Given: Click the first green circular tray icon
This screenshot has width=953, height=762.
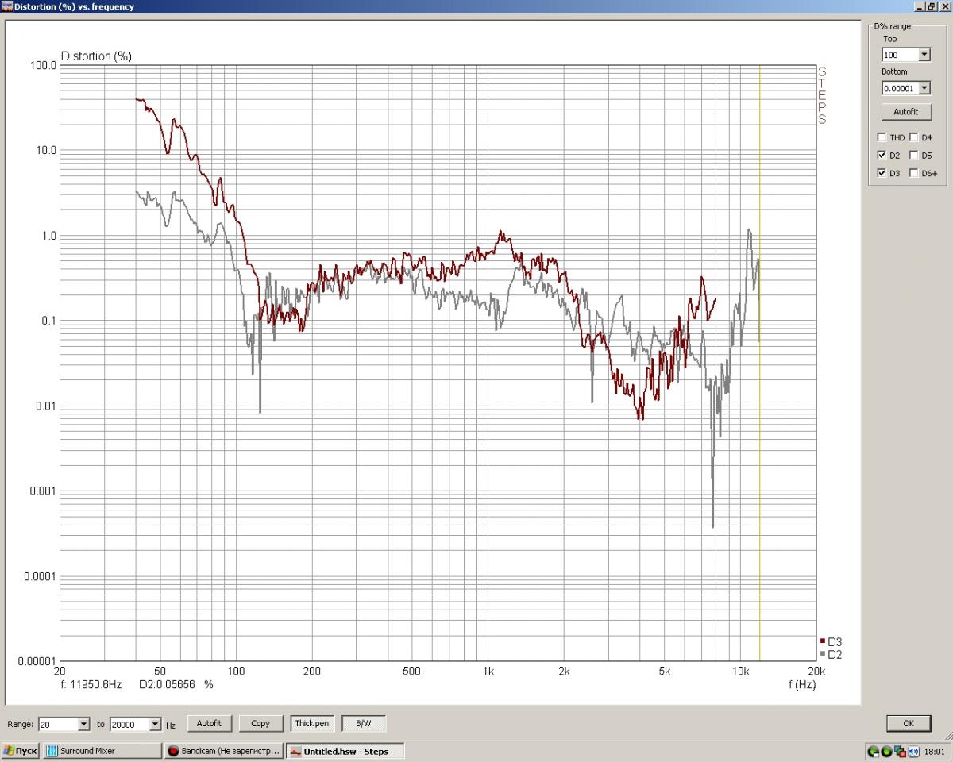Looking at the screenshot, I should click(x=874, y=751).
